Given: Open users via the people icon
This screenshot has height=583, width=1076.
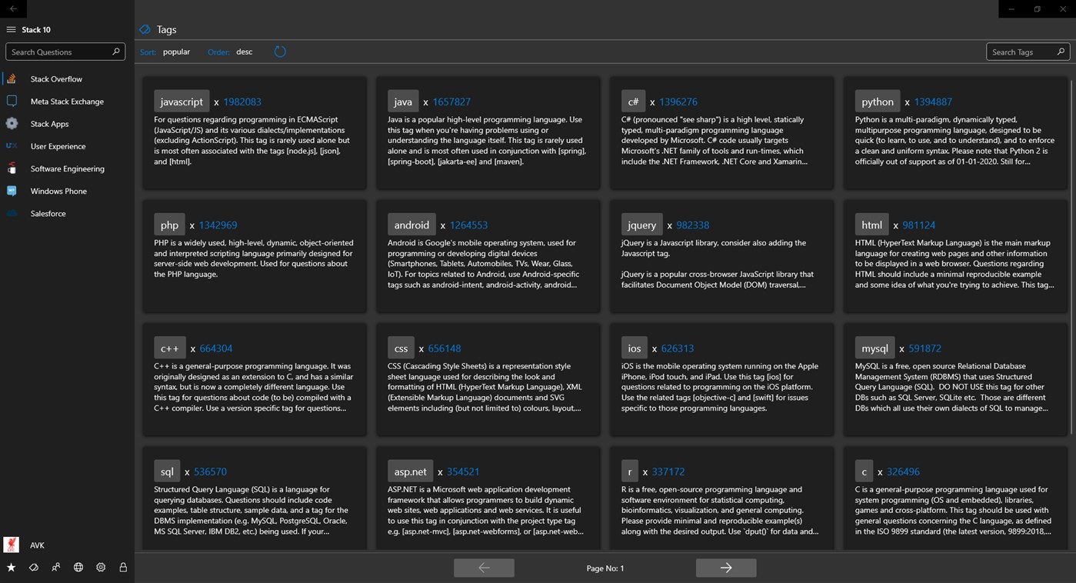Looking at the screenshot, I should (x=55, y=568).
